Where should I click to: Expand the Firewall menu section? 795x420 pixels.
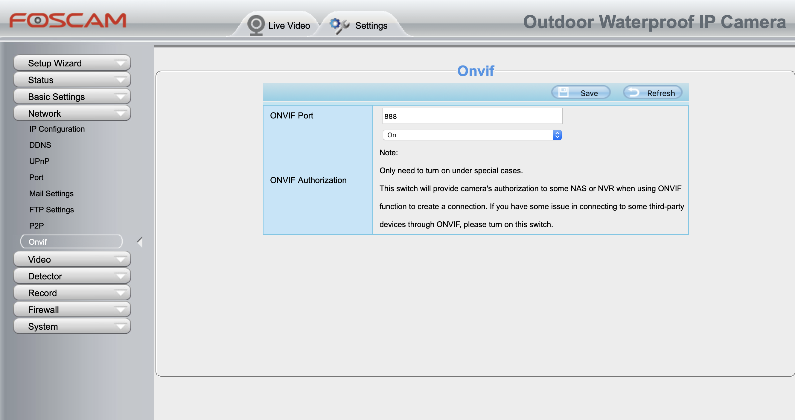72,310
